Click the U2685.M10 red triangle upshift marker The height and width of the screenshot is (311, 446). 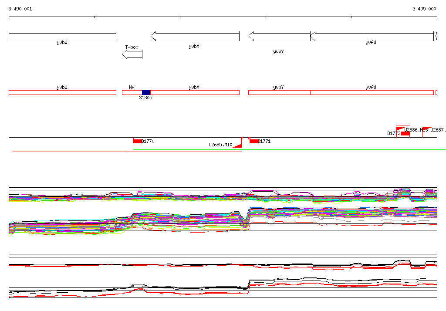[237, 145]
